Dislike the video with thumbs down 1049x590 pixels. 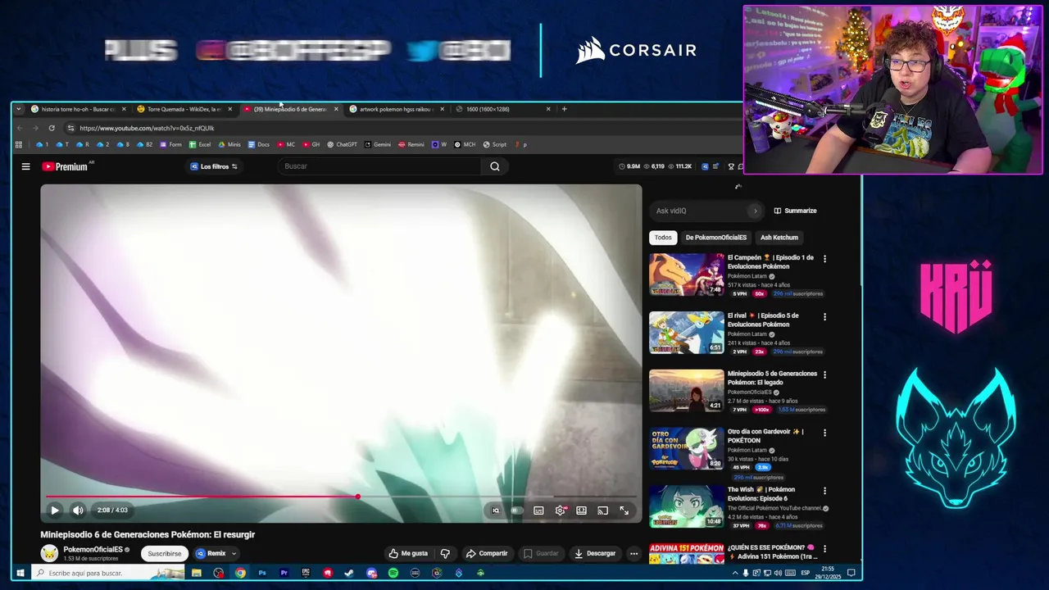445,553
